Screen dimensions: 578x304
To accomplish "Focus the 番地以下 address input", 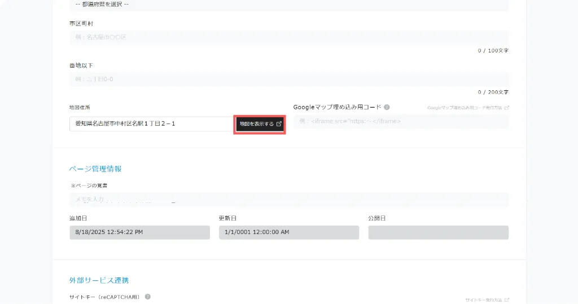I will click(288, 80).
